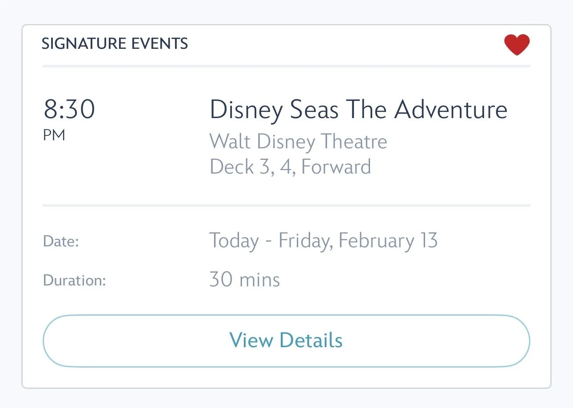Click the word Today in the date line
The height and width of the screenshot is (408, 573).
pyautogui.click(x=234, y=241)
